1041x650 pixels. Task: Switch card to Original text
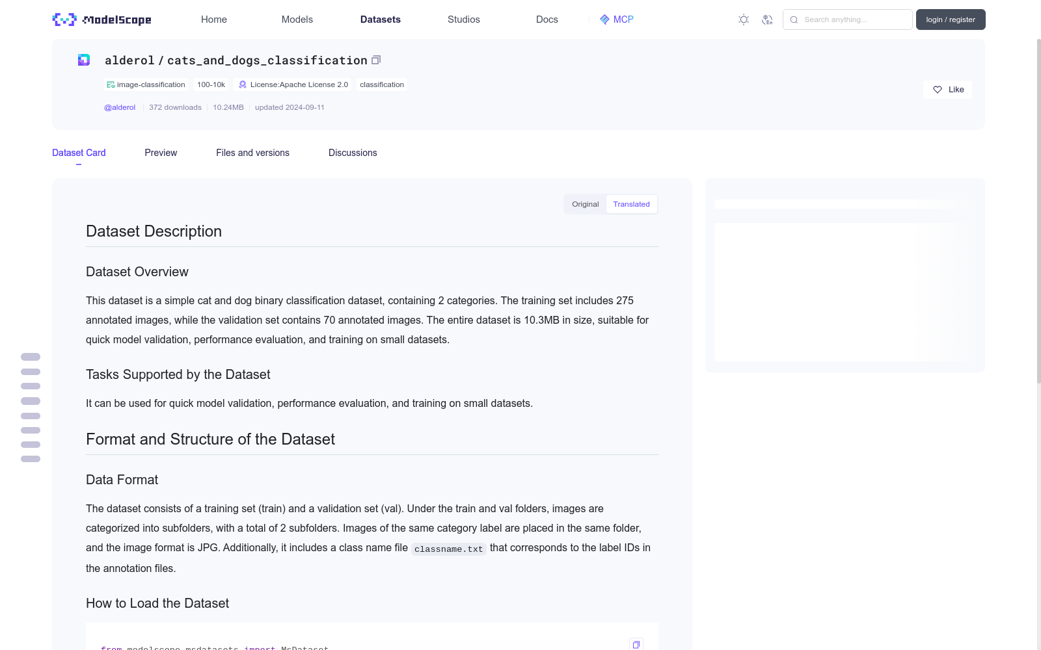click(x=585, y=204)
